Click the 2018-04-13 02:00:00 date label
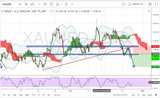This screenshot has height=98, width=160. pos(102,91)
